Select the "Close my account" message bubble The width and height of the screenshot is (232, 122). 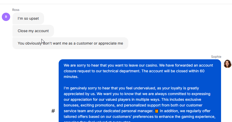click(x=33, y=31)
